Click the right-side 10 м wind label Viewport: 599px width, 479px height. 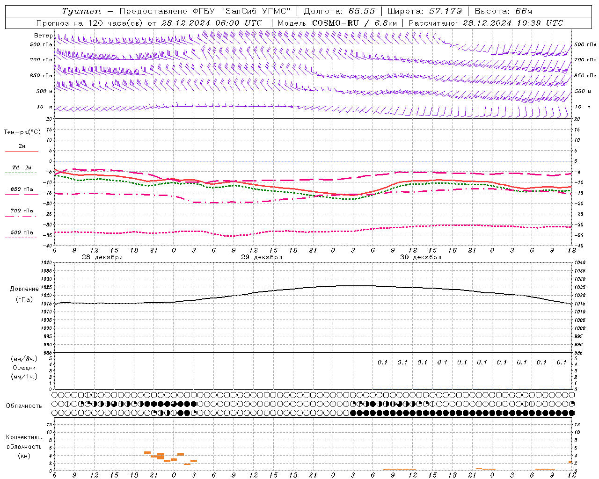pyautogui.click(x=582, y=107)
